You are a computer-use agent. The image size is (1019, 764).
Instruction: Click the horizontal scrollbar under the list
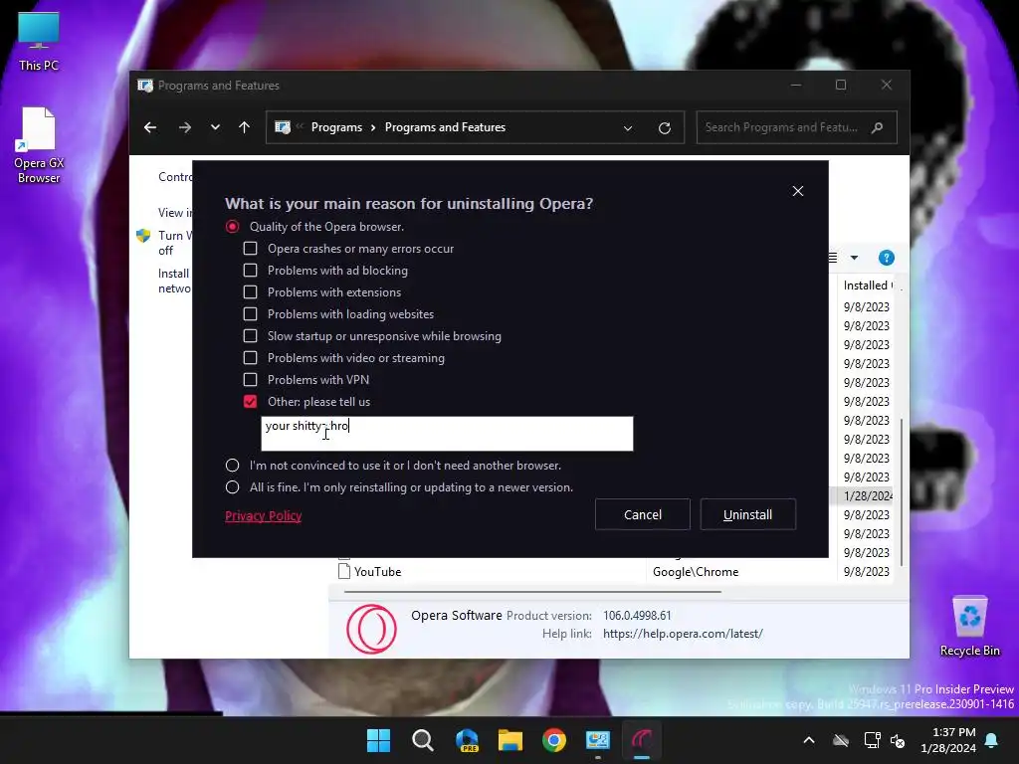[532, 592]
